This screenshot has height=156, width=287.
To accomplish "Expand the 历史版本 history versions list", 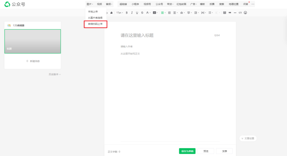I will pos(55,74).
